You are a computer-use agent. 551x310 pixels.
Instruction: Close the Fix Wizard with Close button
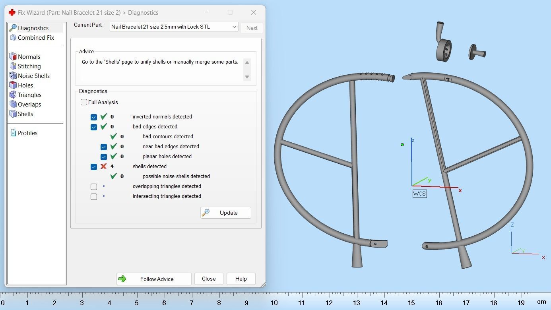209,279
